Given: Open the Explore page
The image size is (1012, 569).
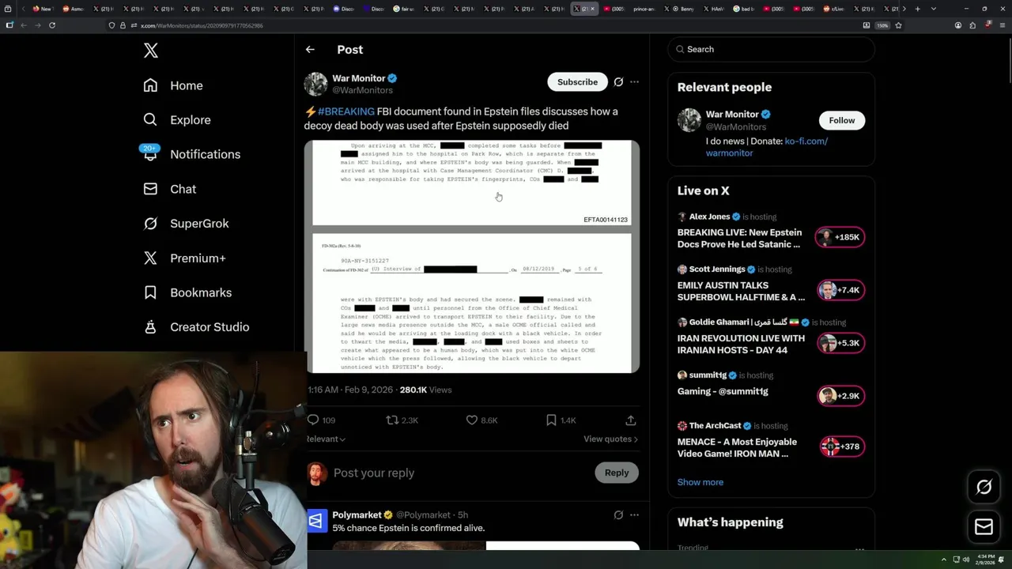Looking at the screenshot, I should pos(177,120).
